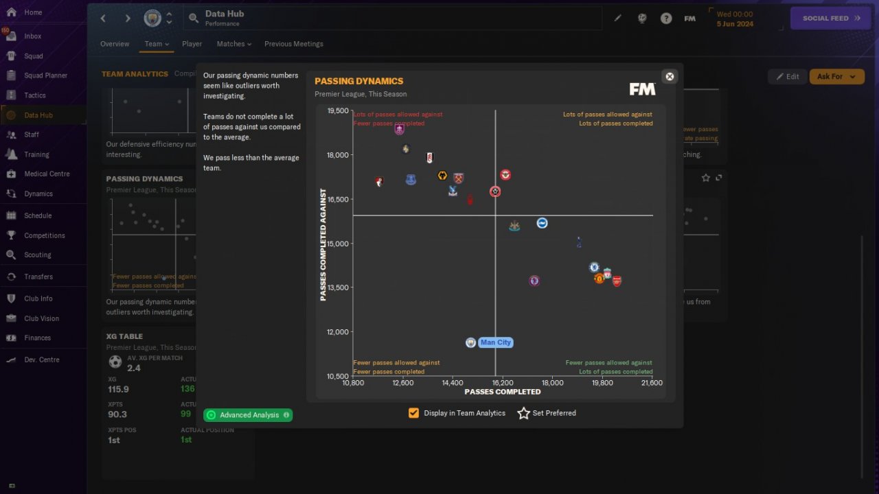
Task: Click the pencil edit icon in top bar
Action: pos(617,19)
